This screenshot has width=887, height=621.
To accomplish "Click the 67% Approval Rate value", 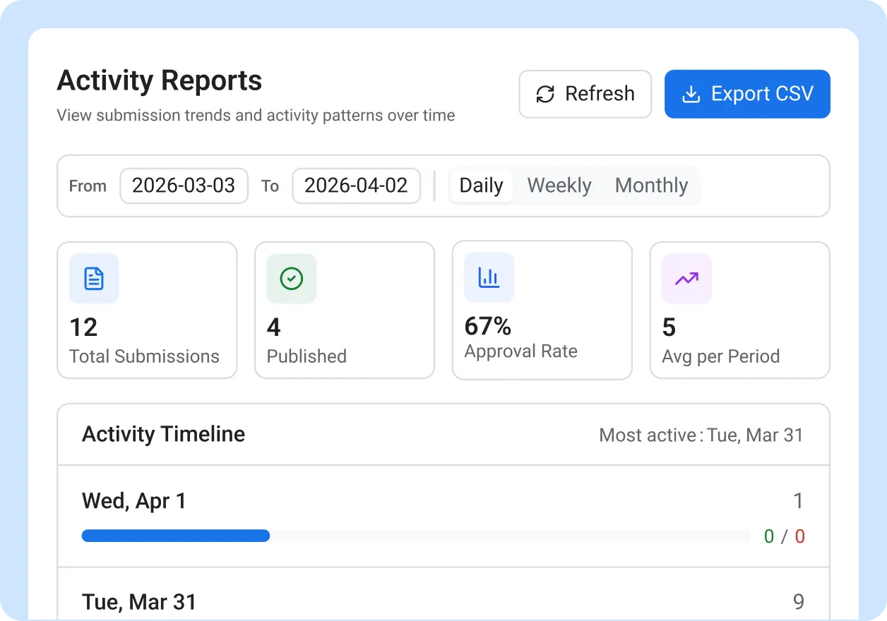I will point(488,326).
